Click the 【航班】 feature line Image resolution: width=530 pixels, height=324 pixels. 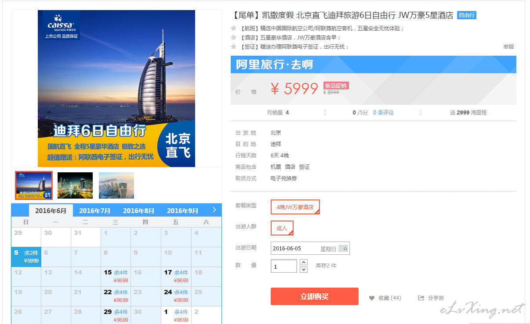point(322,28)
